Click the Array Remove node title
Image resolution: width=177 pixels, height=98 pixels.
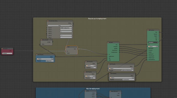[x=114, y=91]
